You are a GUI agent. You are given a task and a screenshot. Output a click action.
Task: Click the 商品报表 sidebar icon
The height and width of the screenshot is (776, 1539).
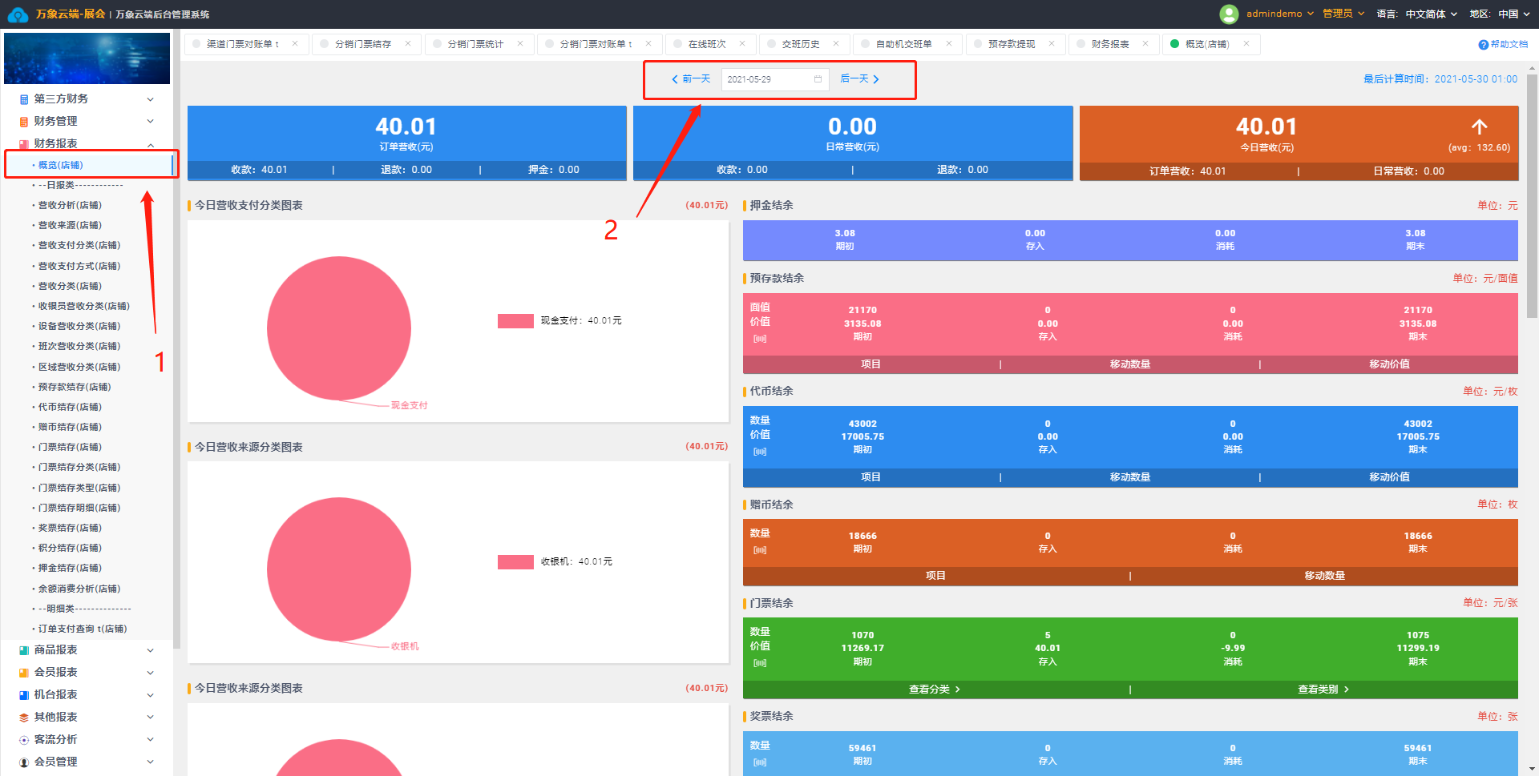pos(24,650)
